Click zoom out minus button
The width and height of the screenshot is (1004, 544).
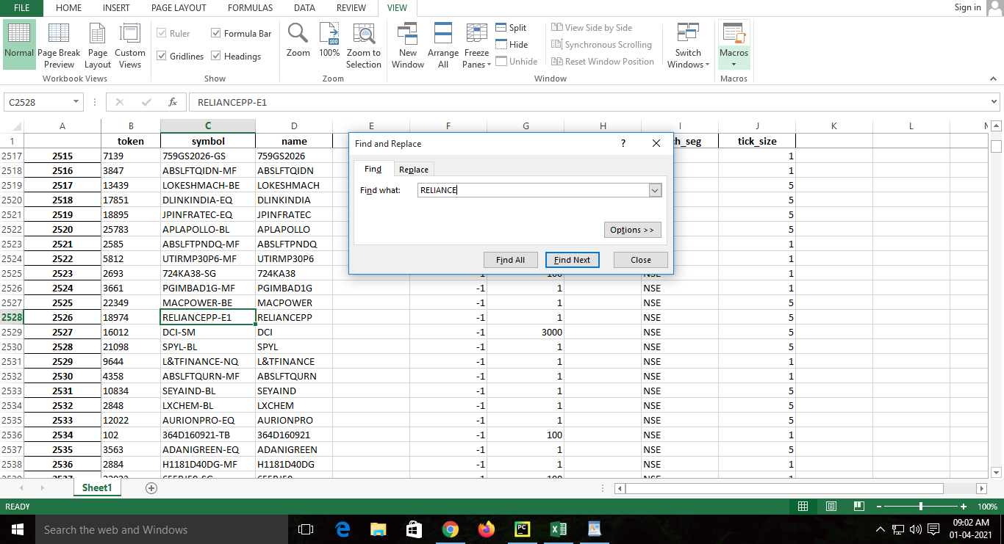(878, 507)
